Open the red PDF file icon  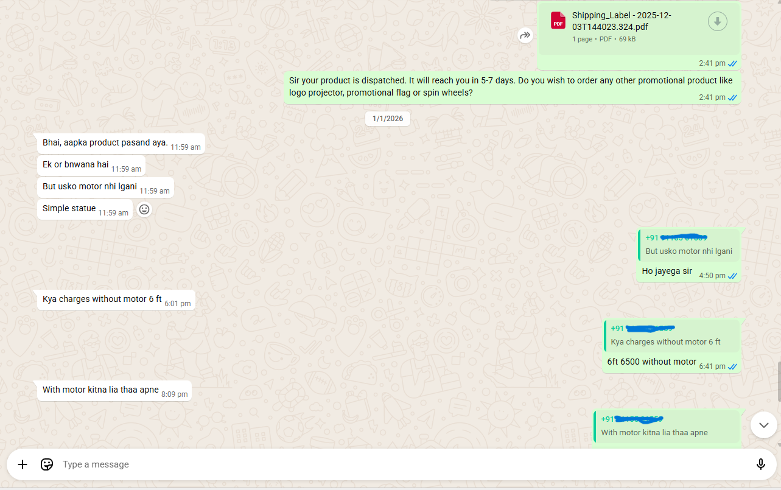coord(558,21)
